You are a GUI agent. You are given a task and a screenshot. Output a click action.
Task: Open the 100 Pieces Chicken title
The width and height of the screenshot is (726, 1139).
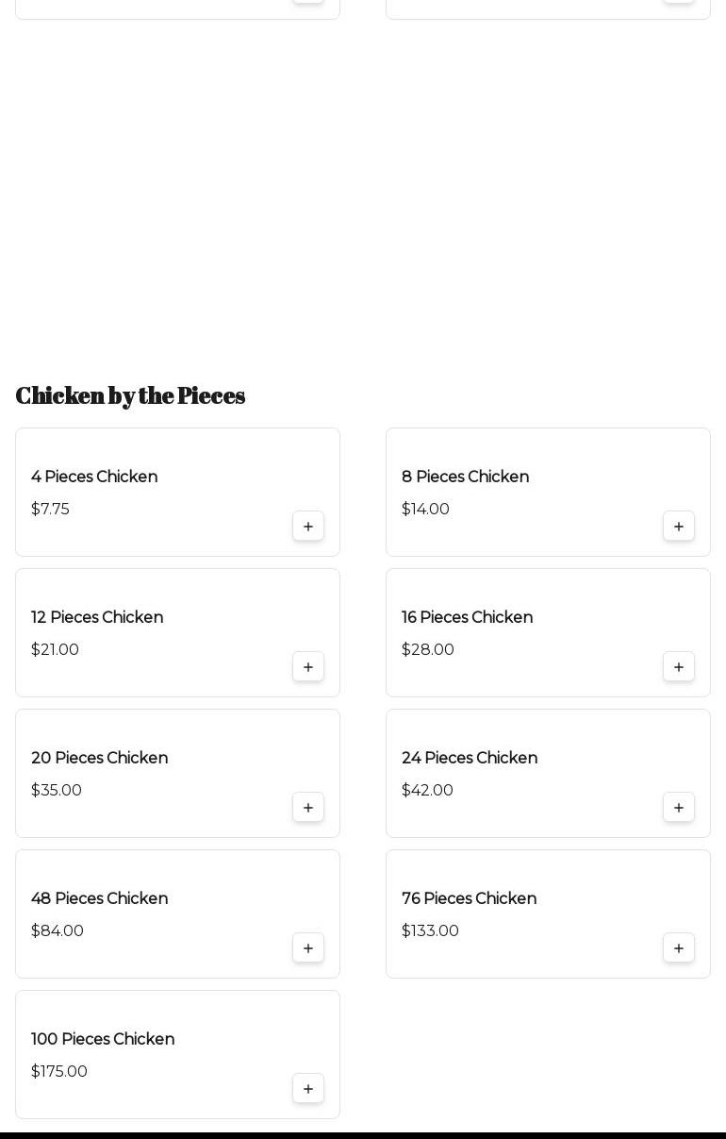pyautogui.click(x=103, y=1039)
